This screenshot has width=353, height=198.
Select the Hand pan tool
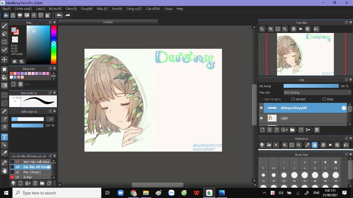pos(4,170)
